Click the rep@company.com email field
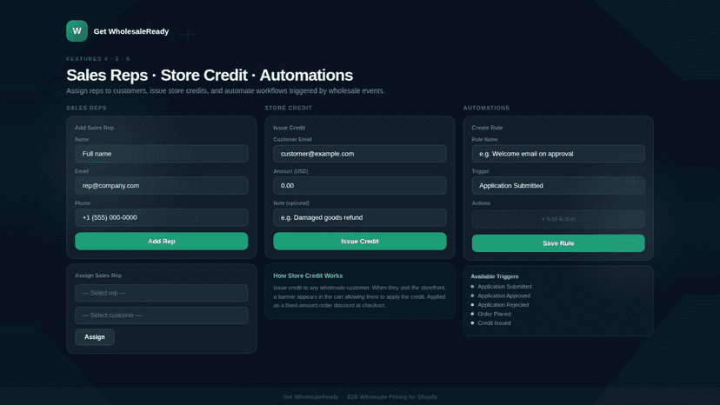Screen dimensions: 720x405 (x=161, y=185)
